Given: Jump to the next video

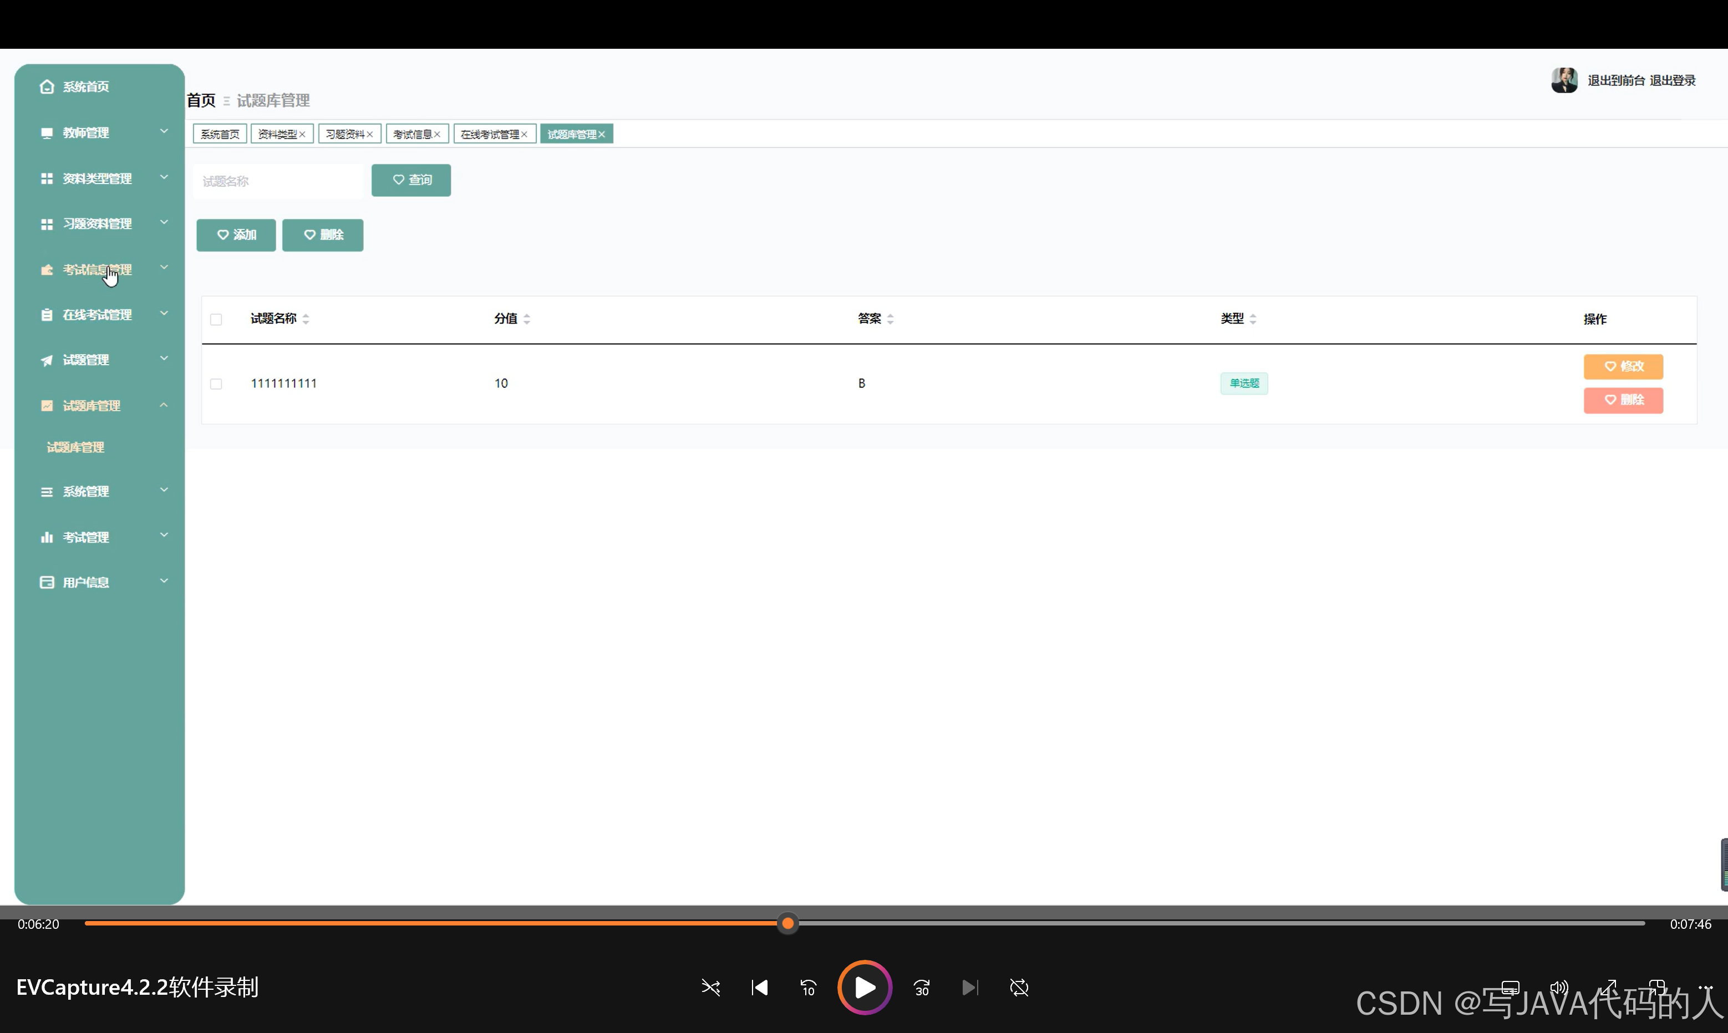Looking at the screenshot, I should coord(970,987).
